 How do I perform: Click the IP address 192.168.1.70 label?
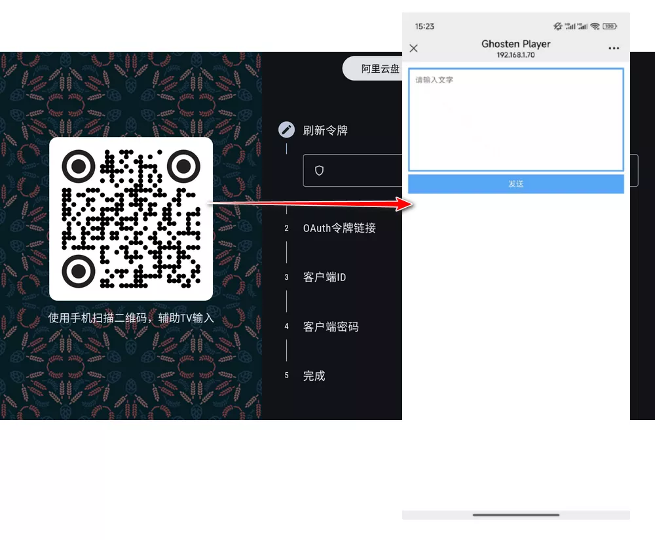point(516,55)
